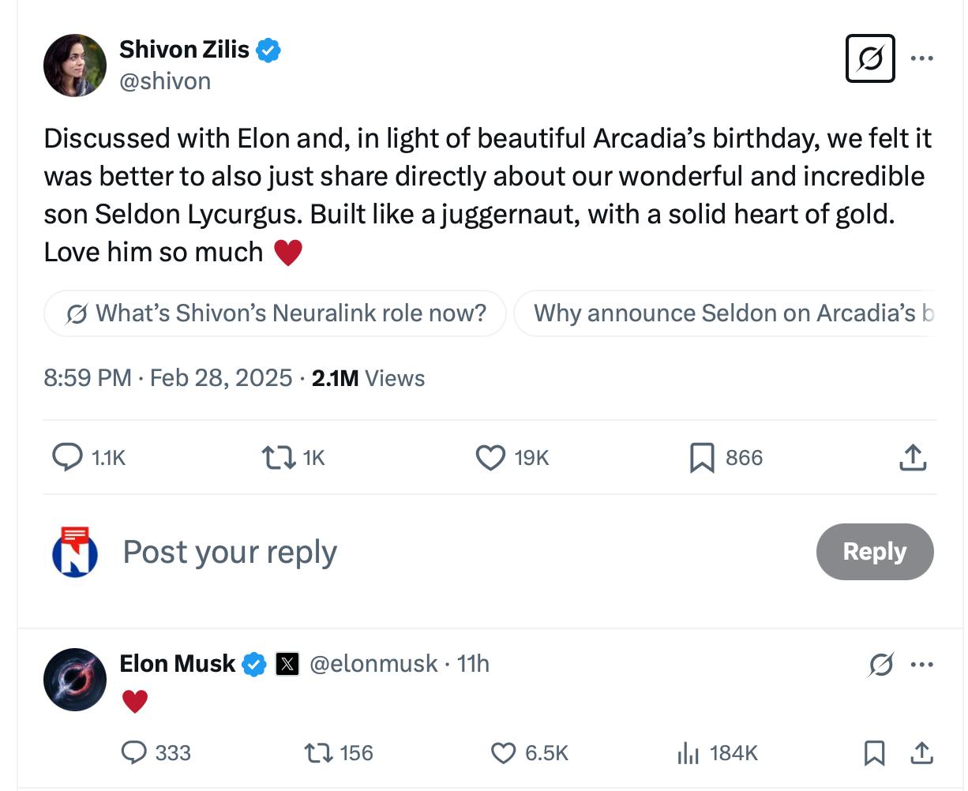Bookmark Elon Musk's reply
This screenshot has width=968, height=791.
[x=874, y=753]
